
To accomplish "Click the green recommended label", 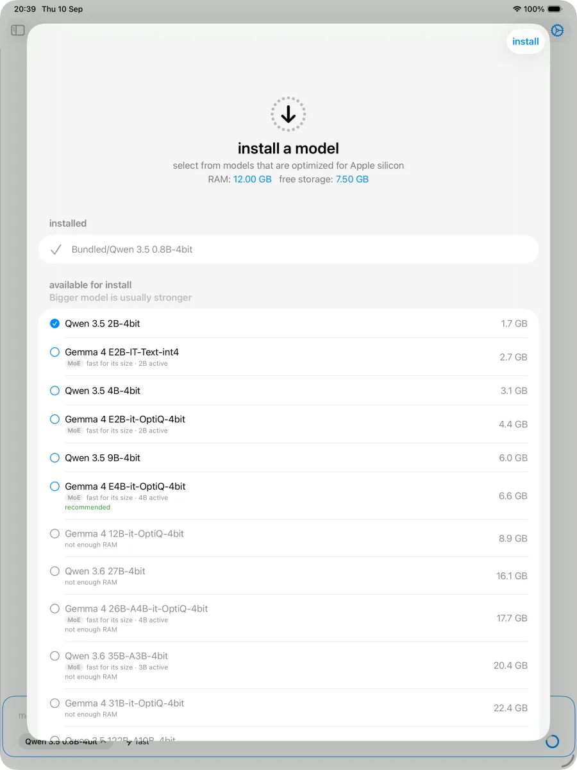I will (x=87, y=508).
